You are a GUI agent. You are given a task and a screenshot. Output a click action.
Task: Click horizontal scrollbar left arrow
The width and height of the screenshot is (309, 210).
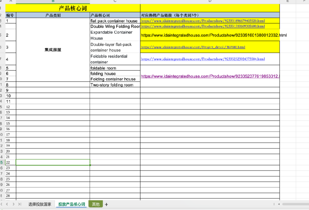tap(279, 204)
